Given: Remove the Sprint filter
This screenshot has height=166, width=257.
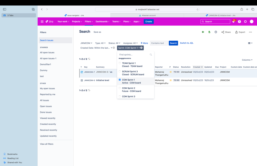Looking at the screenshot, I should pos(141,48).
